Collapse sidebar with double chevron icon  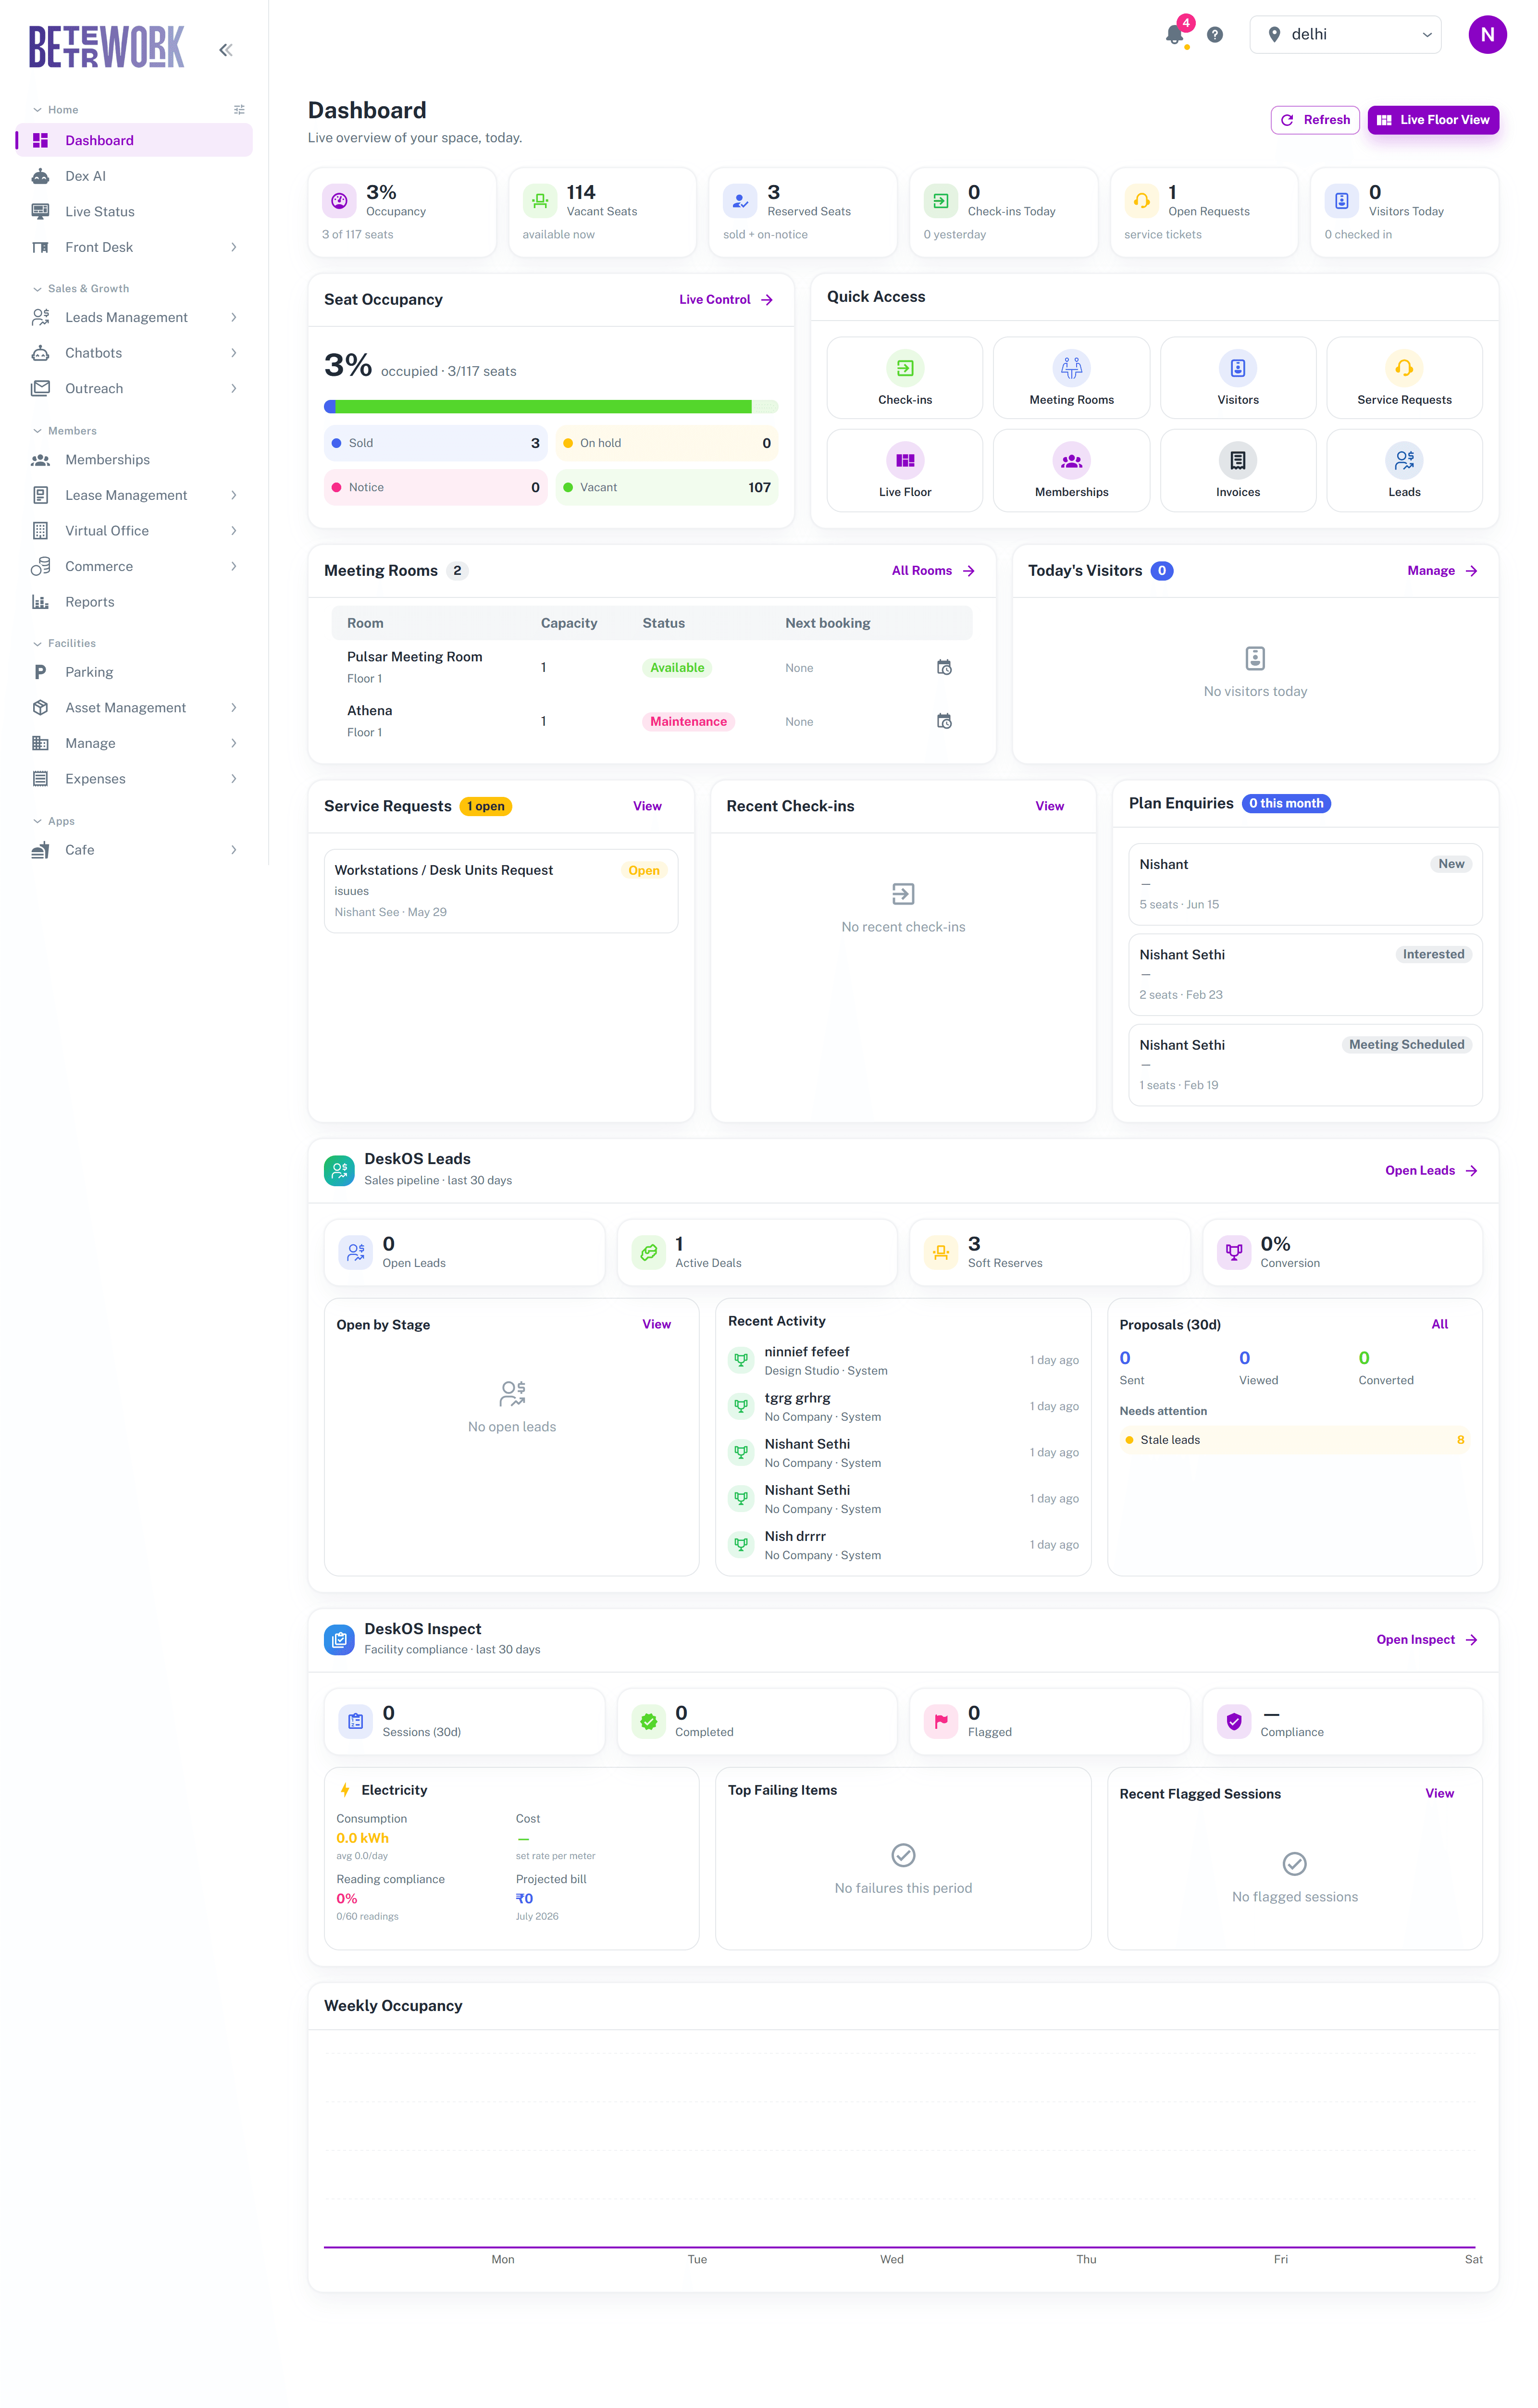pyautogui.click(x=226, y=50)
